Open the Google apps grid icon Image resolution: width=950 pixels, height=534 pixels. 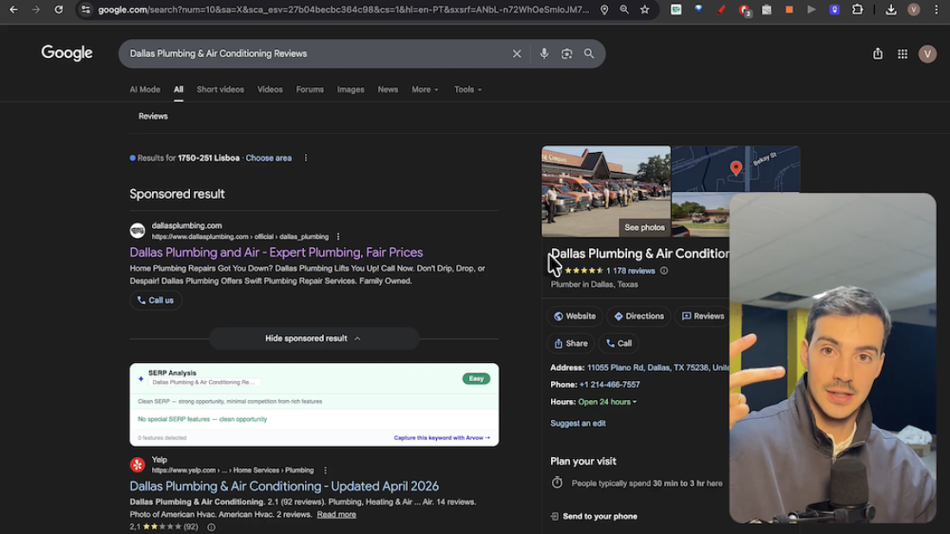(902, 53)
